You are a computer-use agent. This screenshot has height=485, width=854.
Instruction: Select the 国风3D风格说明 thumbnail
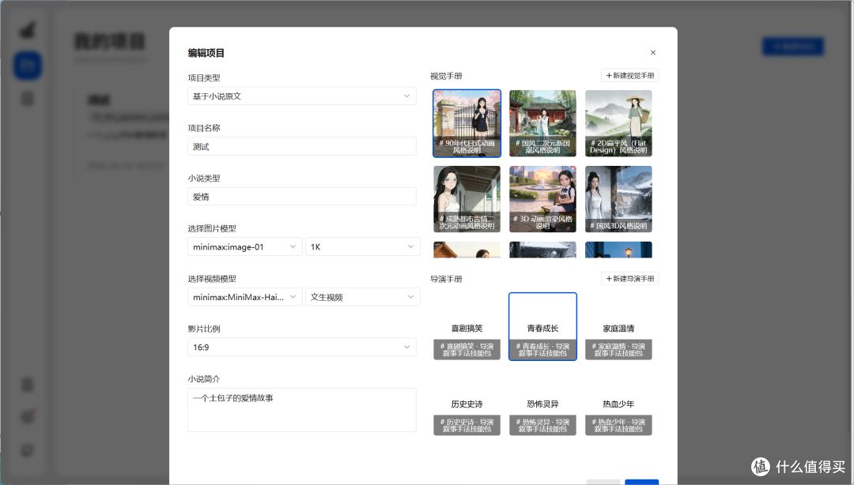(618, 199)
